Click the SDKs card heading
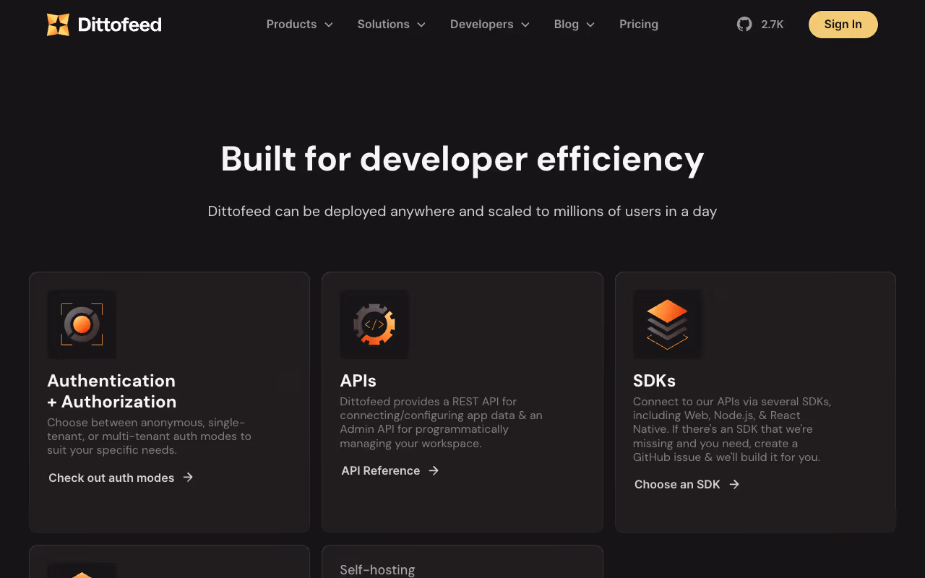Screen dimensions: 925x578 (x=655, y=381)
